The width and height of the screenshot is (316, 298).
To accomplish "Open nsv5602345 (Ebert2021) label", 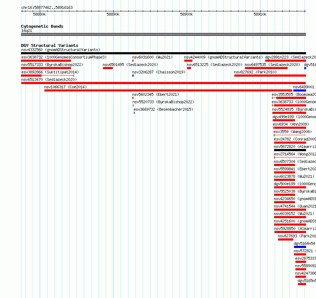I will [156, 94].
